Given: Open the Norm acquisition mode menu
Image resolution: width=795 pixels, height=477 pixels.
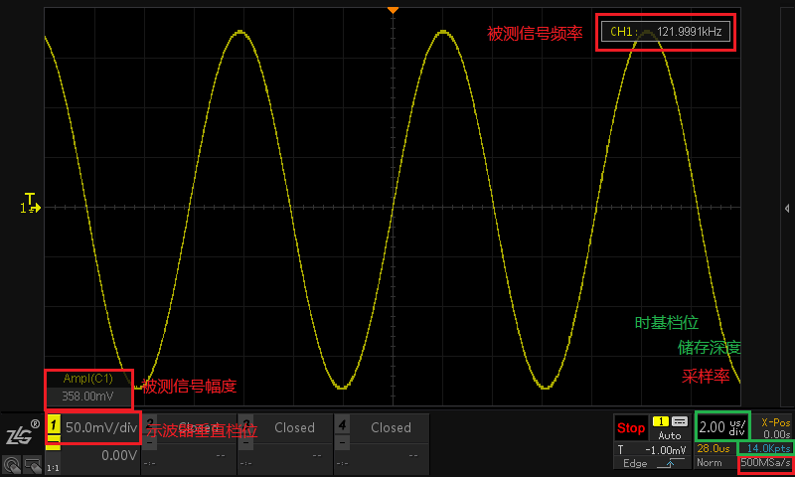Looking at the screenshot, I should click(x=710, y=463).
